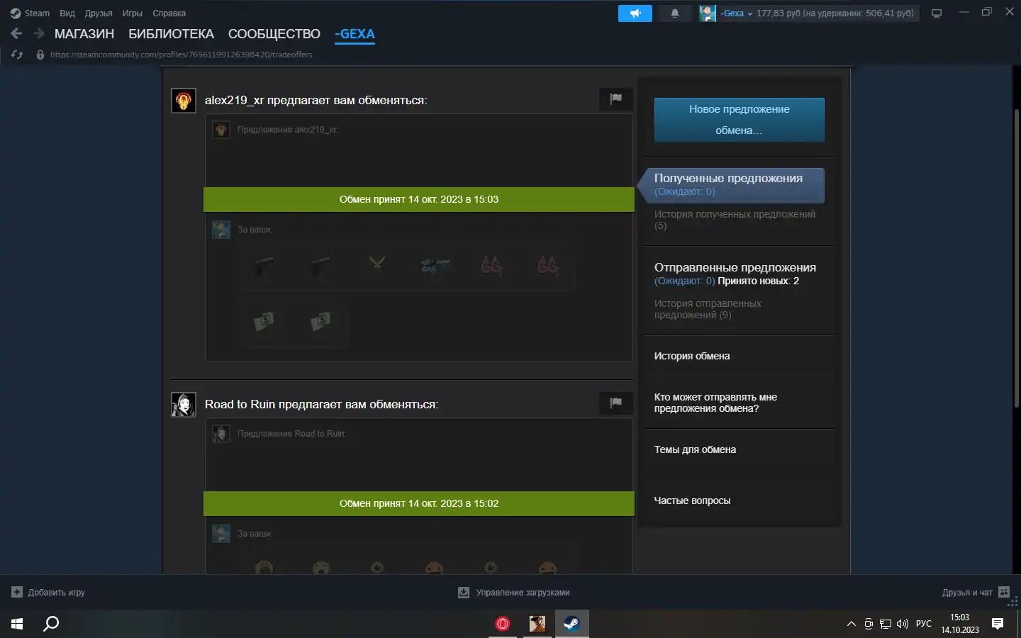Open История отправленных предложений (9)

click(708, 309)
